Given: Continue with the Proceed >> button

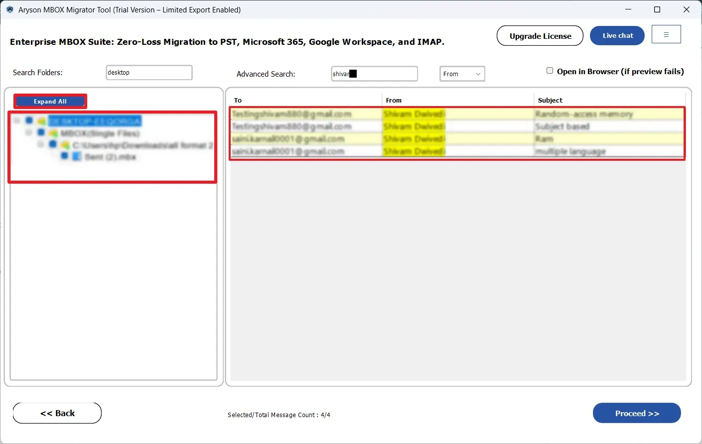Looking at the screenshot, I should pos(637,413).
